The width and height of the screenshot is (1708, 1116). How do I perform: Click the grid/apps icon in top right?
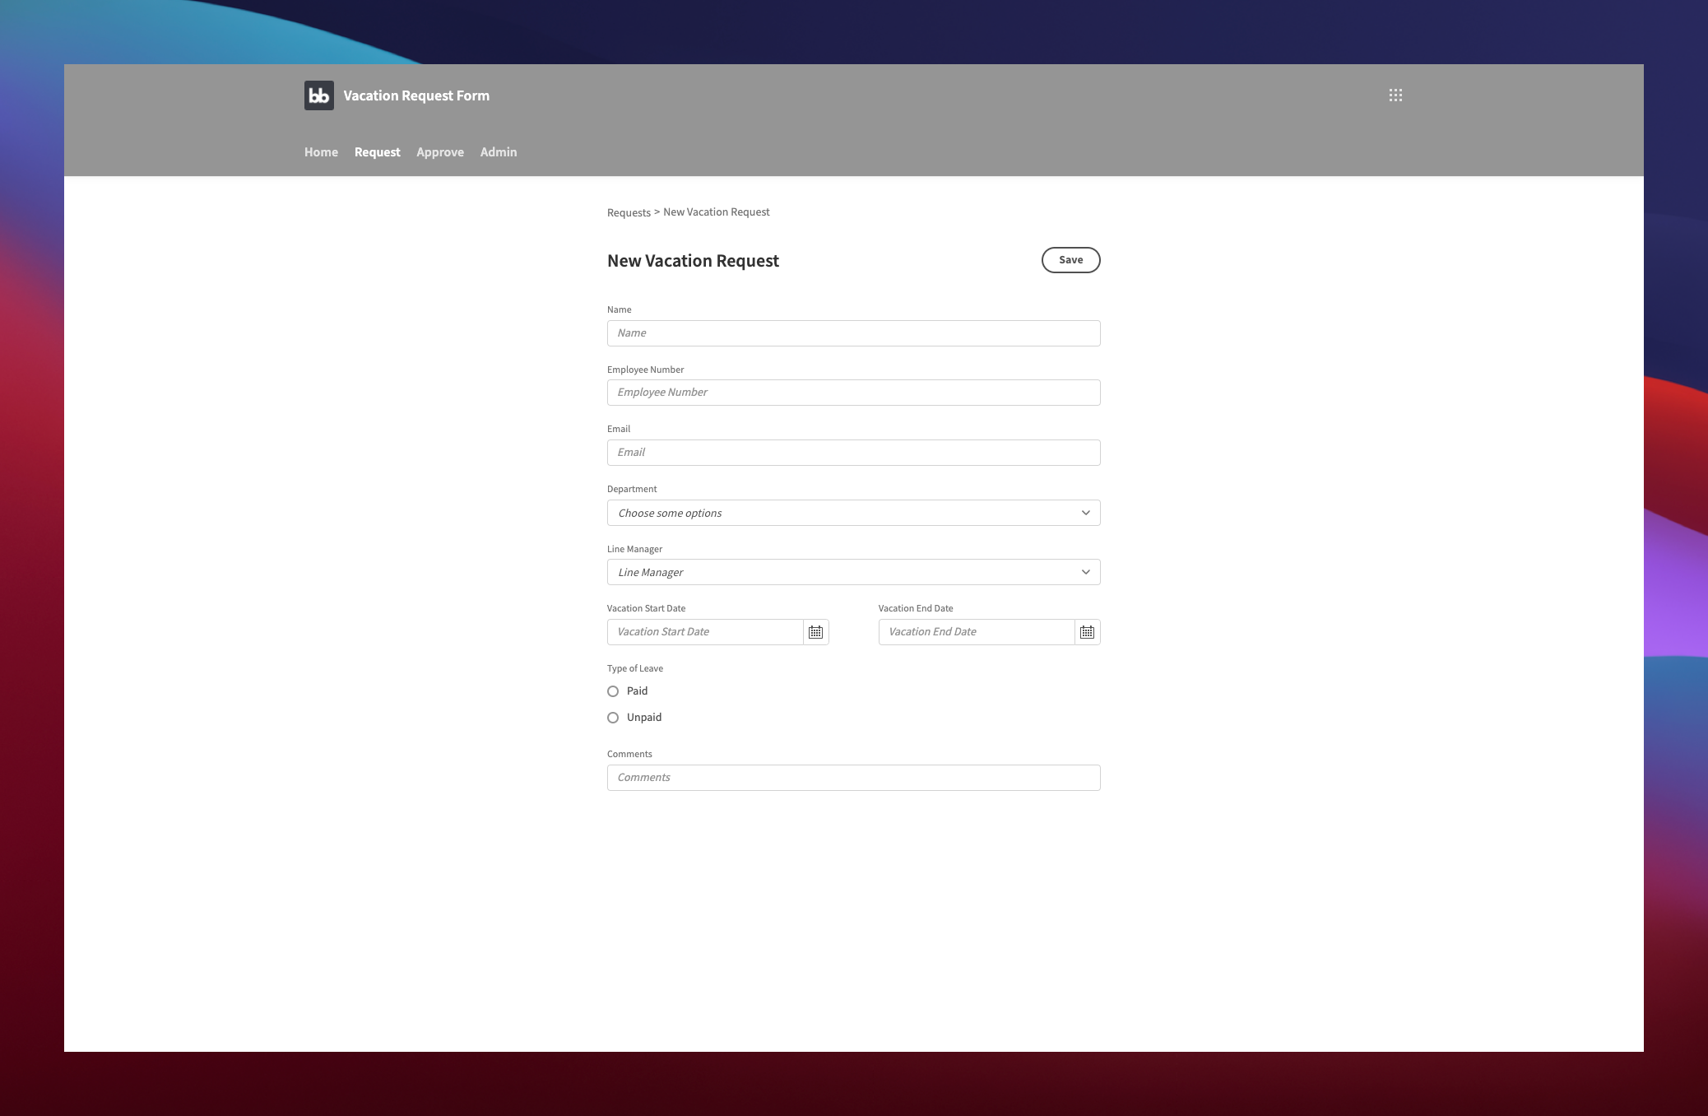coord(1395,95)
